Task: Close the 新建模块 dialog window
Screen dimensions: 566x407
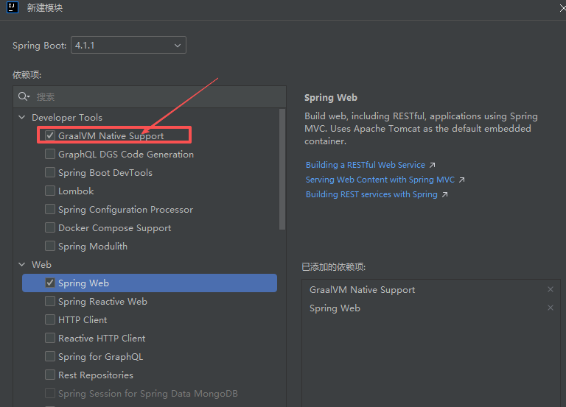Action: click(562, 8)
